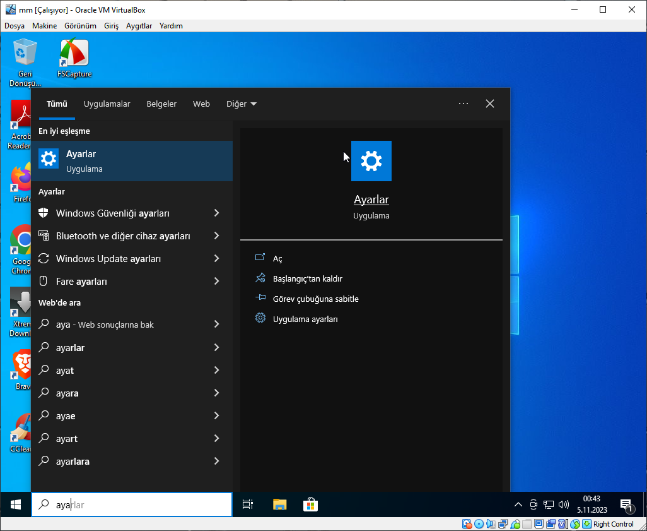Click the Microsoft Store taskbar icon
The width and height of the screenshot is (647, 531).
pyautogui.click(x=310, y=504)
